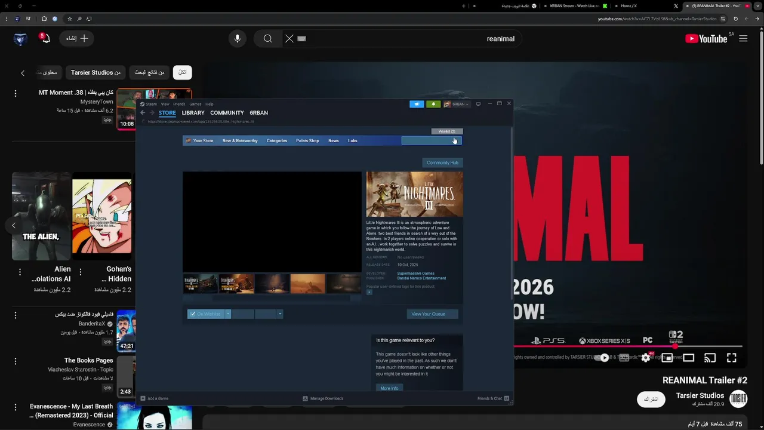The image size is (764, 430).
Task: Click Friends & Chat in Steam
Action: coord(493,398)
